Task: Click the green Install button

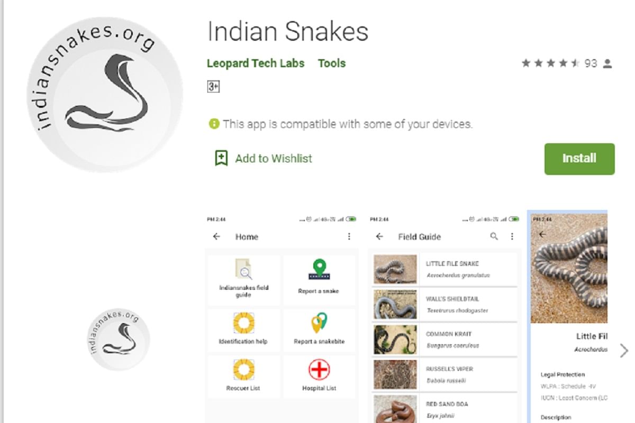Action: [x=579, y=159]
